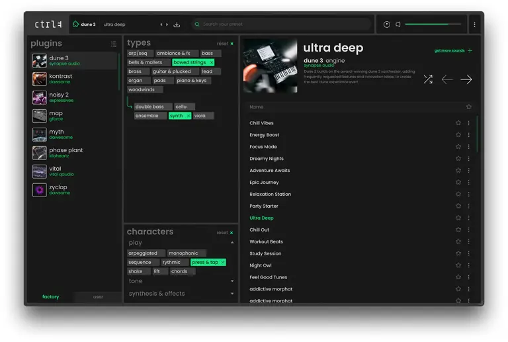Go to next preset with large right arrow

(466, 79)
